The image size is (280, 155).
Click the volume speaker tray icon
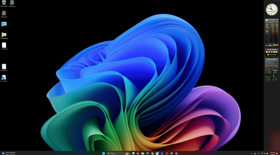(265, 153)
